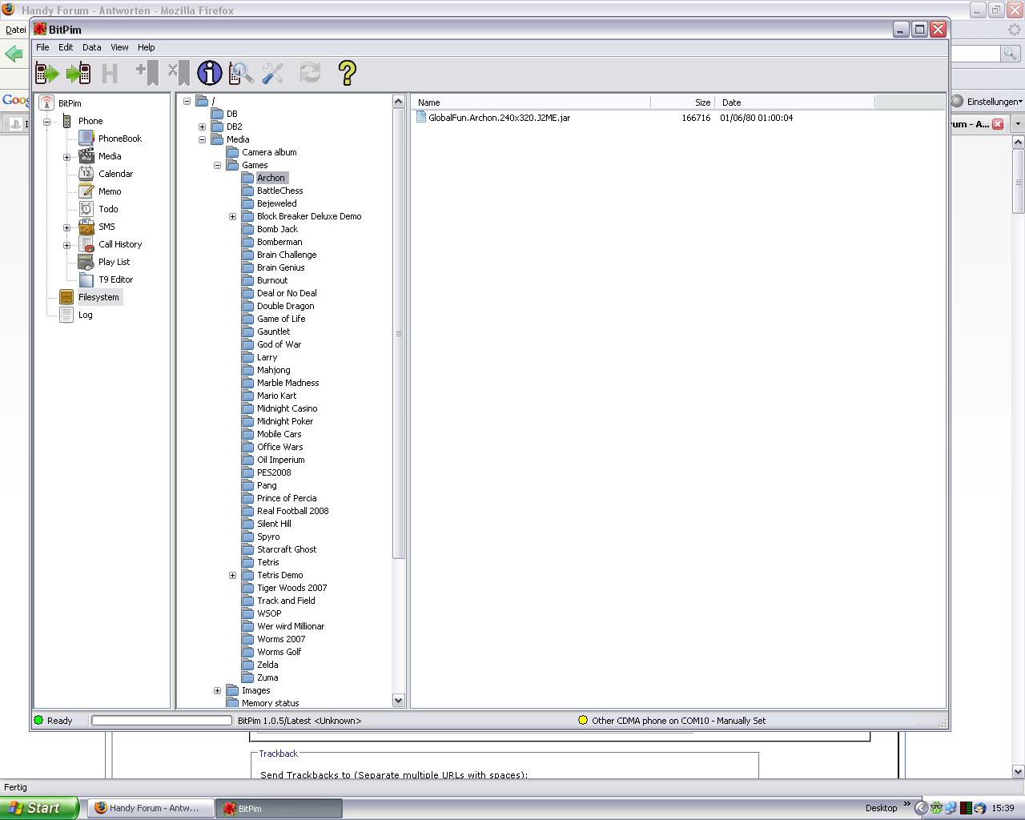This screenshot has width=1025, height=820.
Task: Expand the DB2 folder
Action: point(203,127)
